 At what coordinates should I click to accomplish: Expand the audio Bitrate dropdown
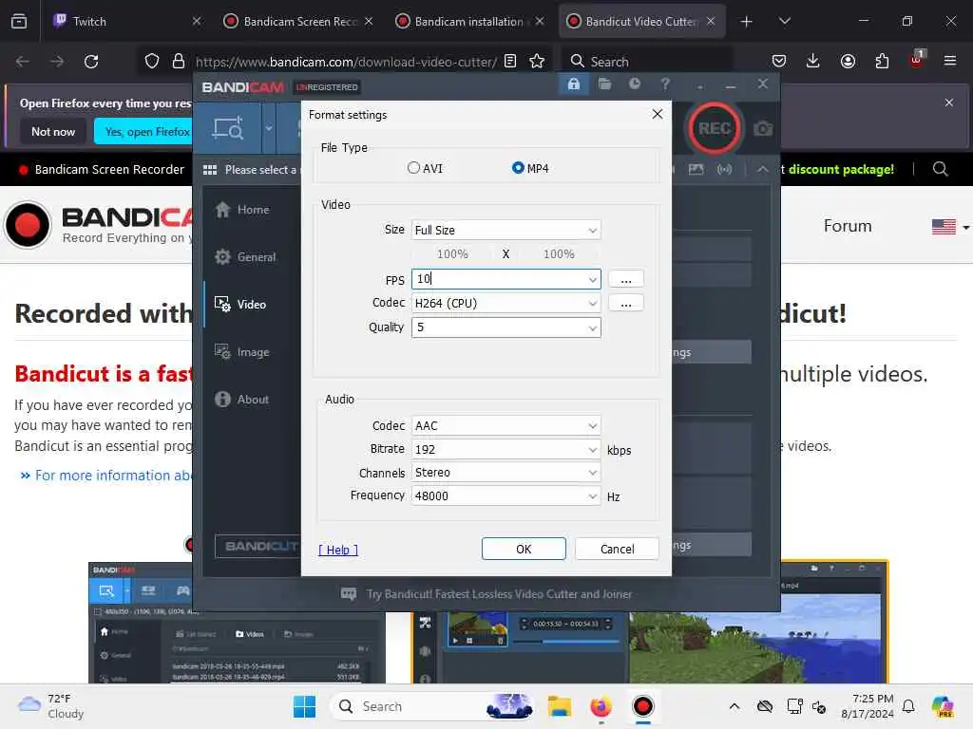click(x=593, y=449)
